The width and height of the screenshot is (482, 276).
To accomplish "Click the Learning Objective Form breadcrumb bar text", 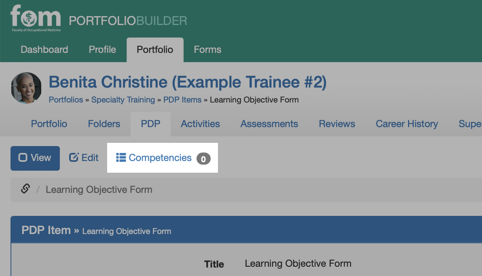I will click(x=99, y=190).
